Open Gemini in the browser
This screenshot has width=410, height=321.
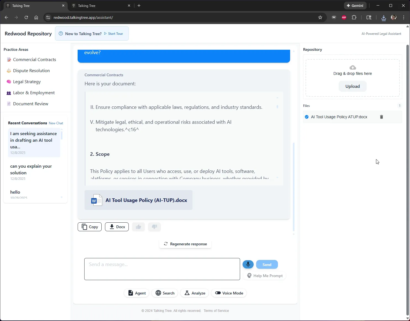tap(355, 6)
